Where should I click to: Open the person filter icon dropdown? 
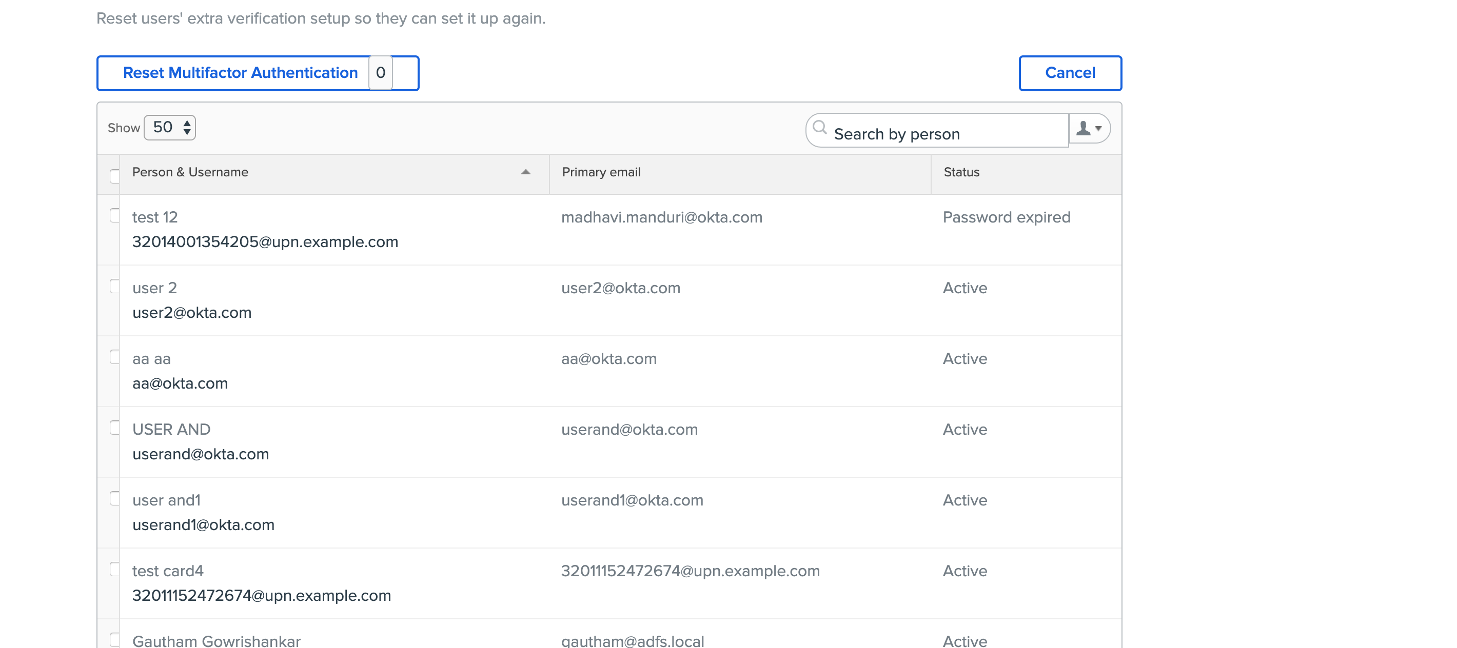pyautogui.click(x=1089, y=129)
